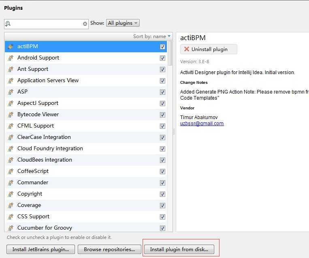Uncheck the CFML Support plugin
This screenshot has width=309, height=258.
(x=162, y=126)
